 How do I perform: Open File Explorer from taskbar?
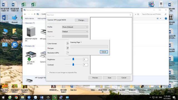click(23, 97)
